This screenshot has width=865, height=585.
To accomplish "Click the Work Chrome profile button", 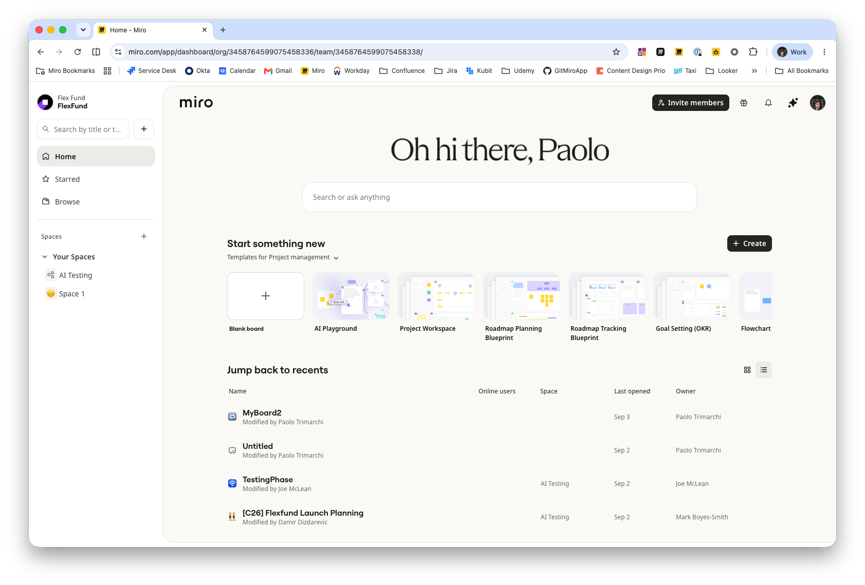I will [792, 52].
